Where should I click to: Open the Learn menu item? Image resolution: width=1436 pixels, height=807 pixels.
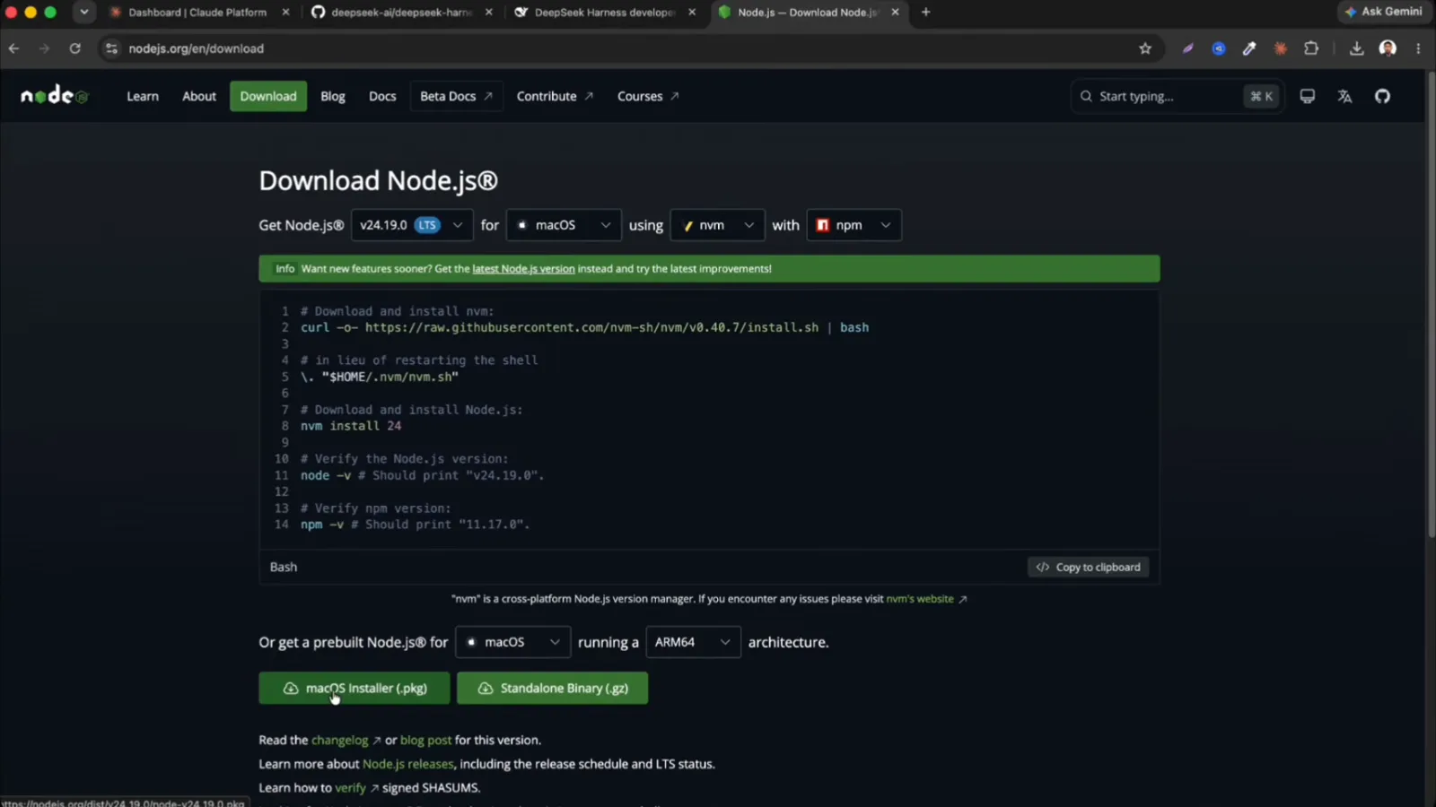pos(143,96)
